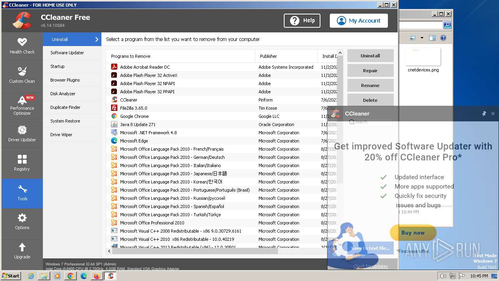Select Java 8 Update 271 row
Image resolution: width=499 pixels, height=281 pixels.
[222, 124]
